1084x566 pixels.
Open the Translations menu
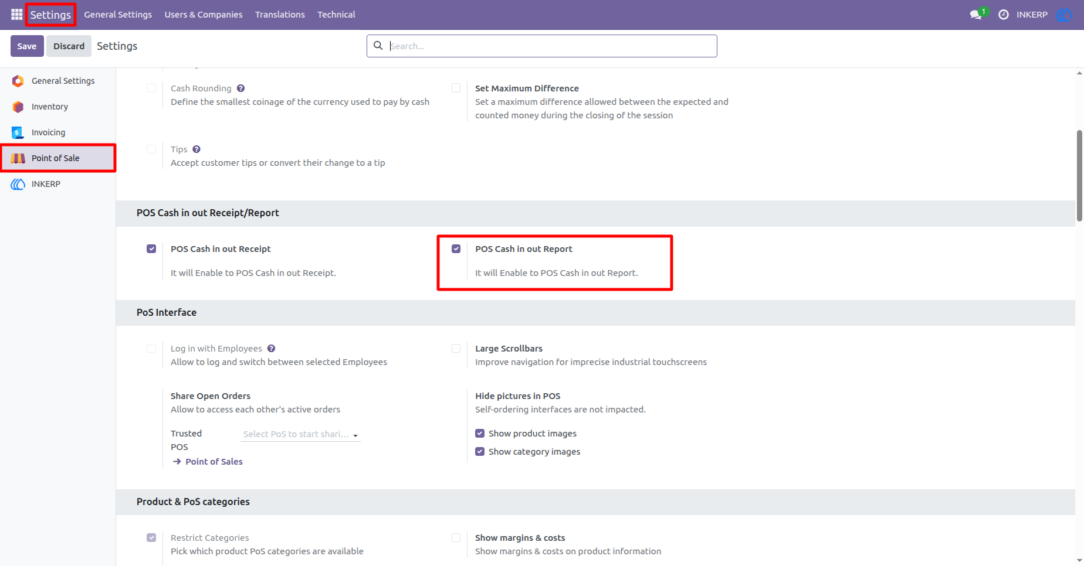click(280, 15)
